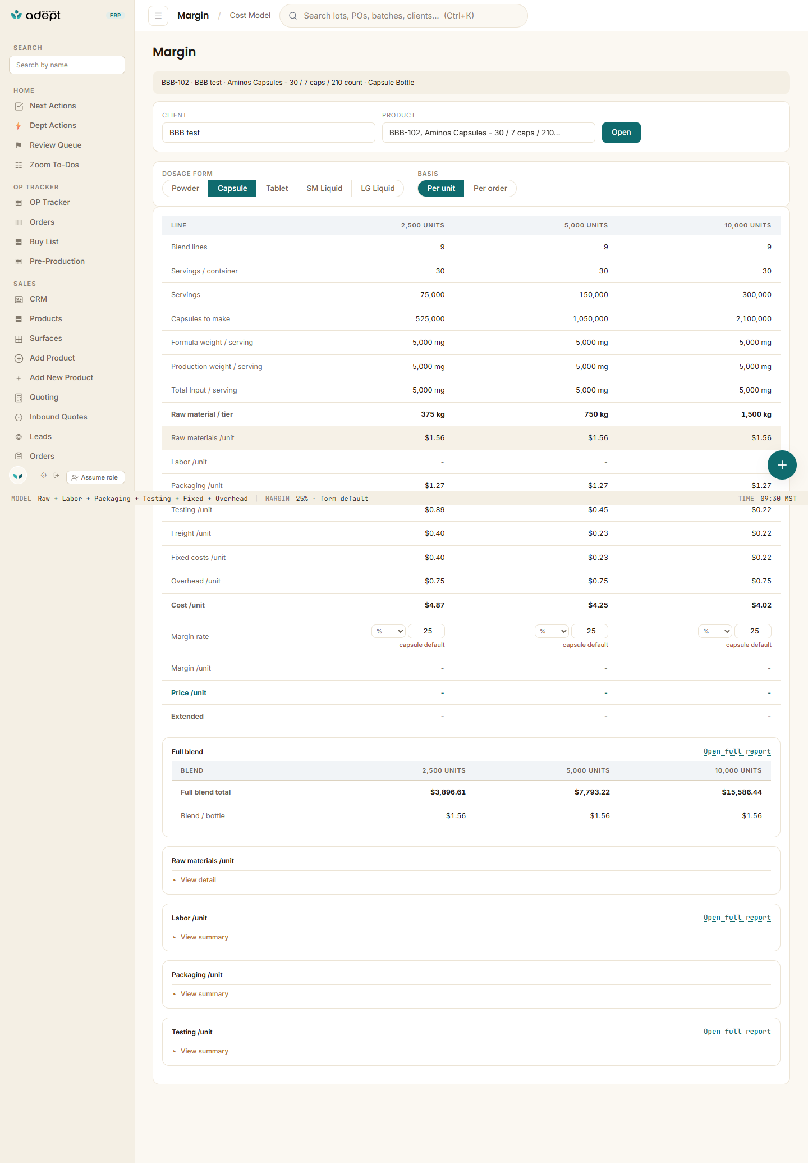Click the leaf avatar at sidebar bottom
Image resolution: width=808 pixels, height=1163 pixels.
[x=18, y=476]
